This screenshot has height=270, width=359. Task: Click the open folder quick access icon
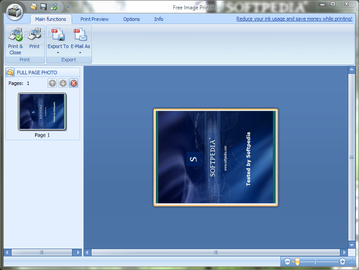coord(34,7)
